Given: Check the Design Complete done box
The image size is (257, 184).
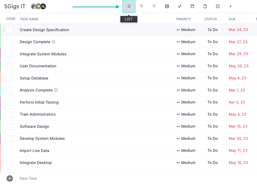Looking at the screenshot, I should click(10, 42).
